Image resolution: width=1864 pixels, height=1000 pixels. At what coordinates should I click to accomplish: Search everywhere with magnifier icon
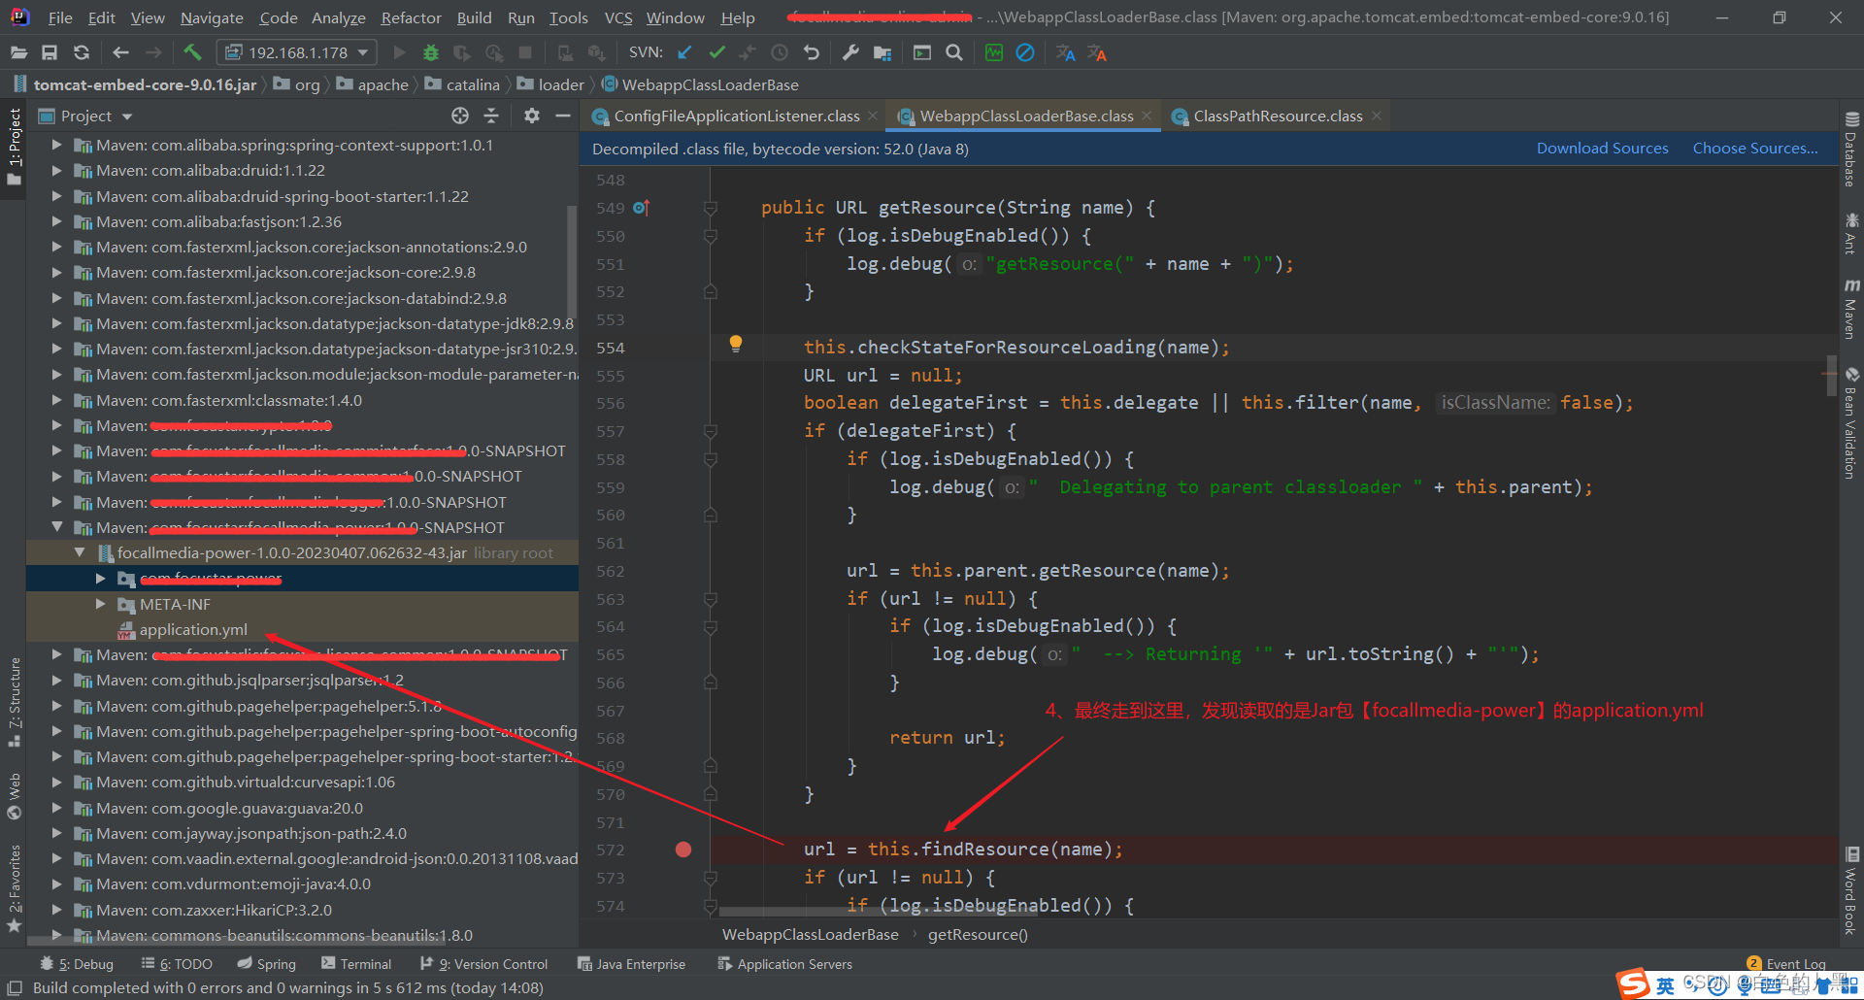pos(954,52)
